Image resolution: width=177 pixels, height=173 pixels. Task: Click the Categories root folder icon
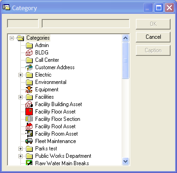click(x=20, y=38)
